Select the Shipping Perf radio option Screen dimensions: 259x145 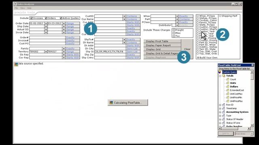[220, 16]
